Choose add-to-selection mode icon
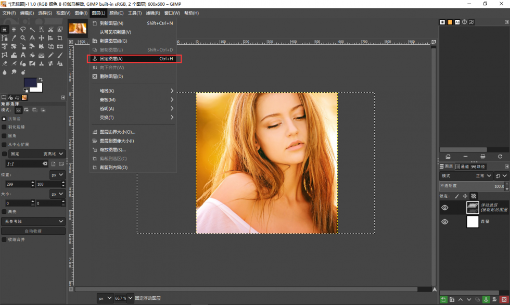This screenshot has width=510, height=305. 27,110
